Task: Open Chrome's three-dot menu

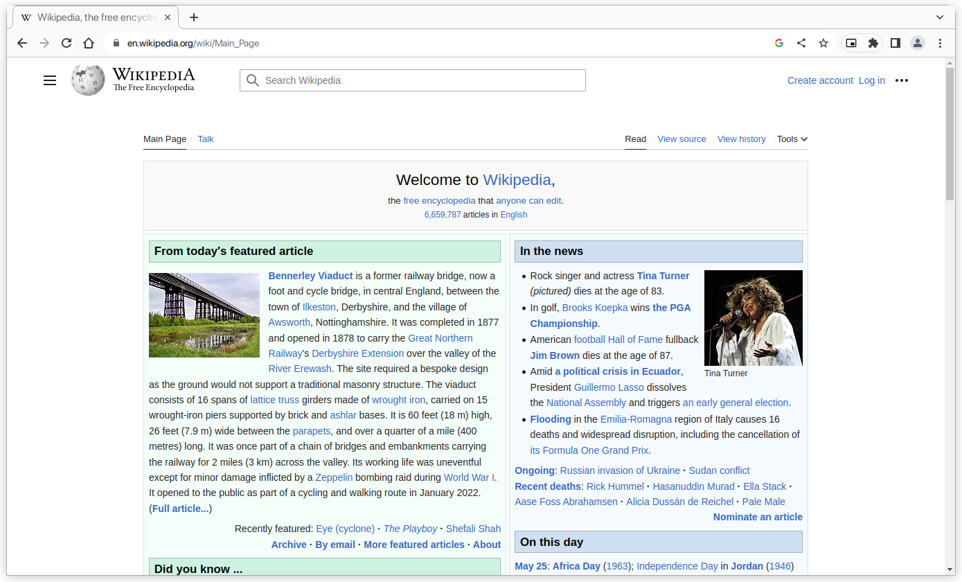Action: pyautogui.click(x=940, y=43)
